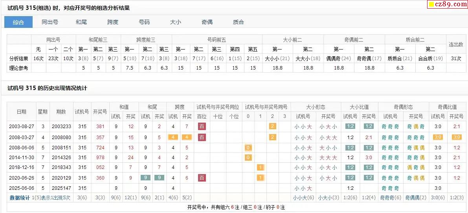Click the 23次 cell under 一个
The width and height of the screenshot is (468, 213).
click(x=53, y=59)
